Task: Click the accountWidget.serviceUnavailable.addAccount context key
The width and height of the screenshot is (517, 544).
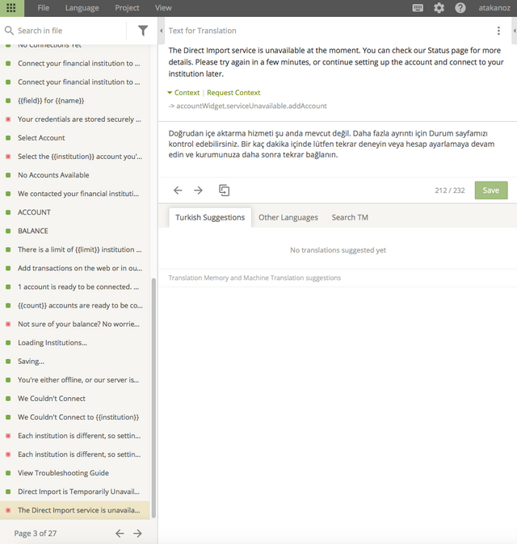Action: (x=251, y=106)
